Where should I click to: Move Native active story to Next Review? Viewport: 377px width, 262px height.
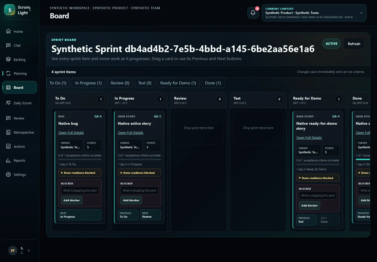(x=151, y=215)
